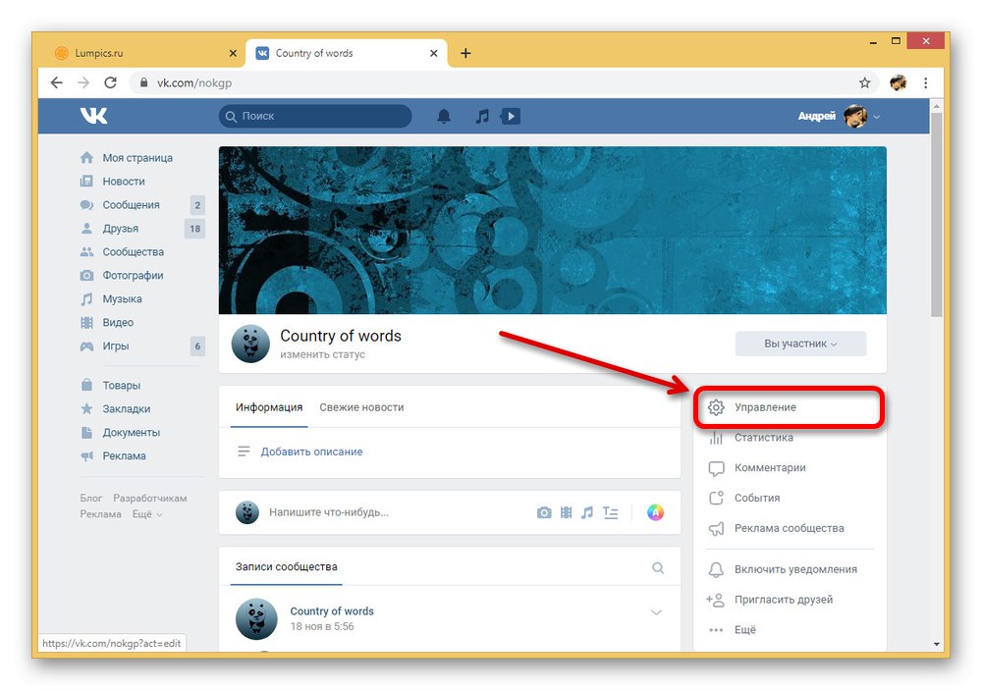Click the community cover image
The image size is (982, 690).
point(552,231)
